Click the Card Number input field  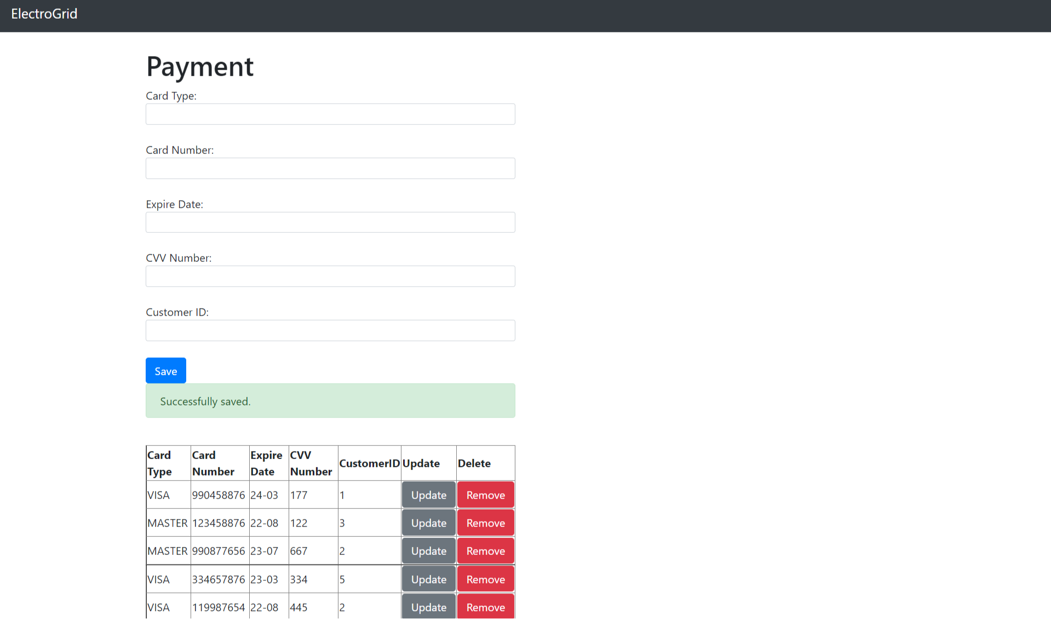[x=330, y=168]
